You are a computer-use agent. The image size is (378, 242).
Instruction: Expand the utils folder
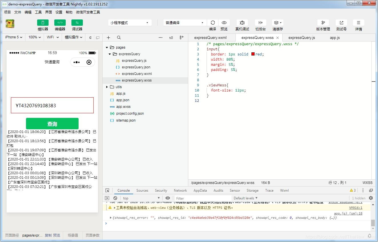(x=107, y=87)
